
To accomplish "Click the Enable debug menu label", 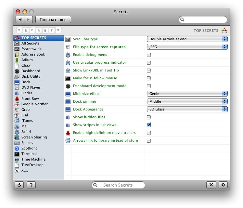I will click(90, 55).
